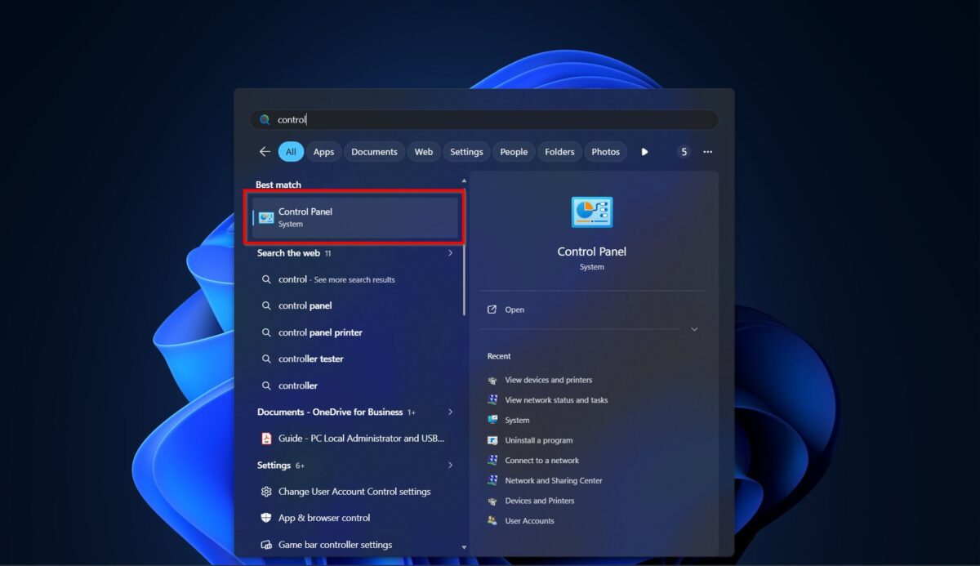Open Control Panel best match result
Screen dimensions: 980x566
355,217
